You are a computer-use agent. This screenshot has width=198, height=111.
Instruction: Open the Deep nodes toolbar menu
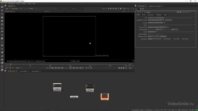point(2,45)
